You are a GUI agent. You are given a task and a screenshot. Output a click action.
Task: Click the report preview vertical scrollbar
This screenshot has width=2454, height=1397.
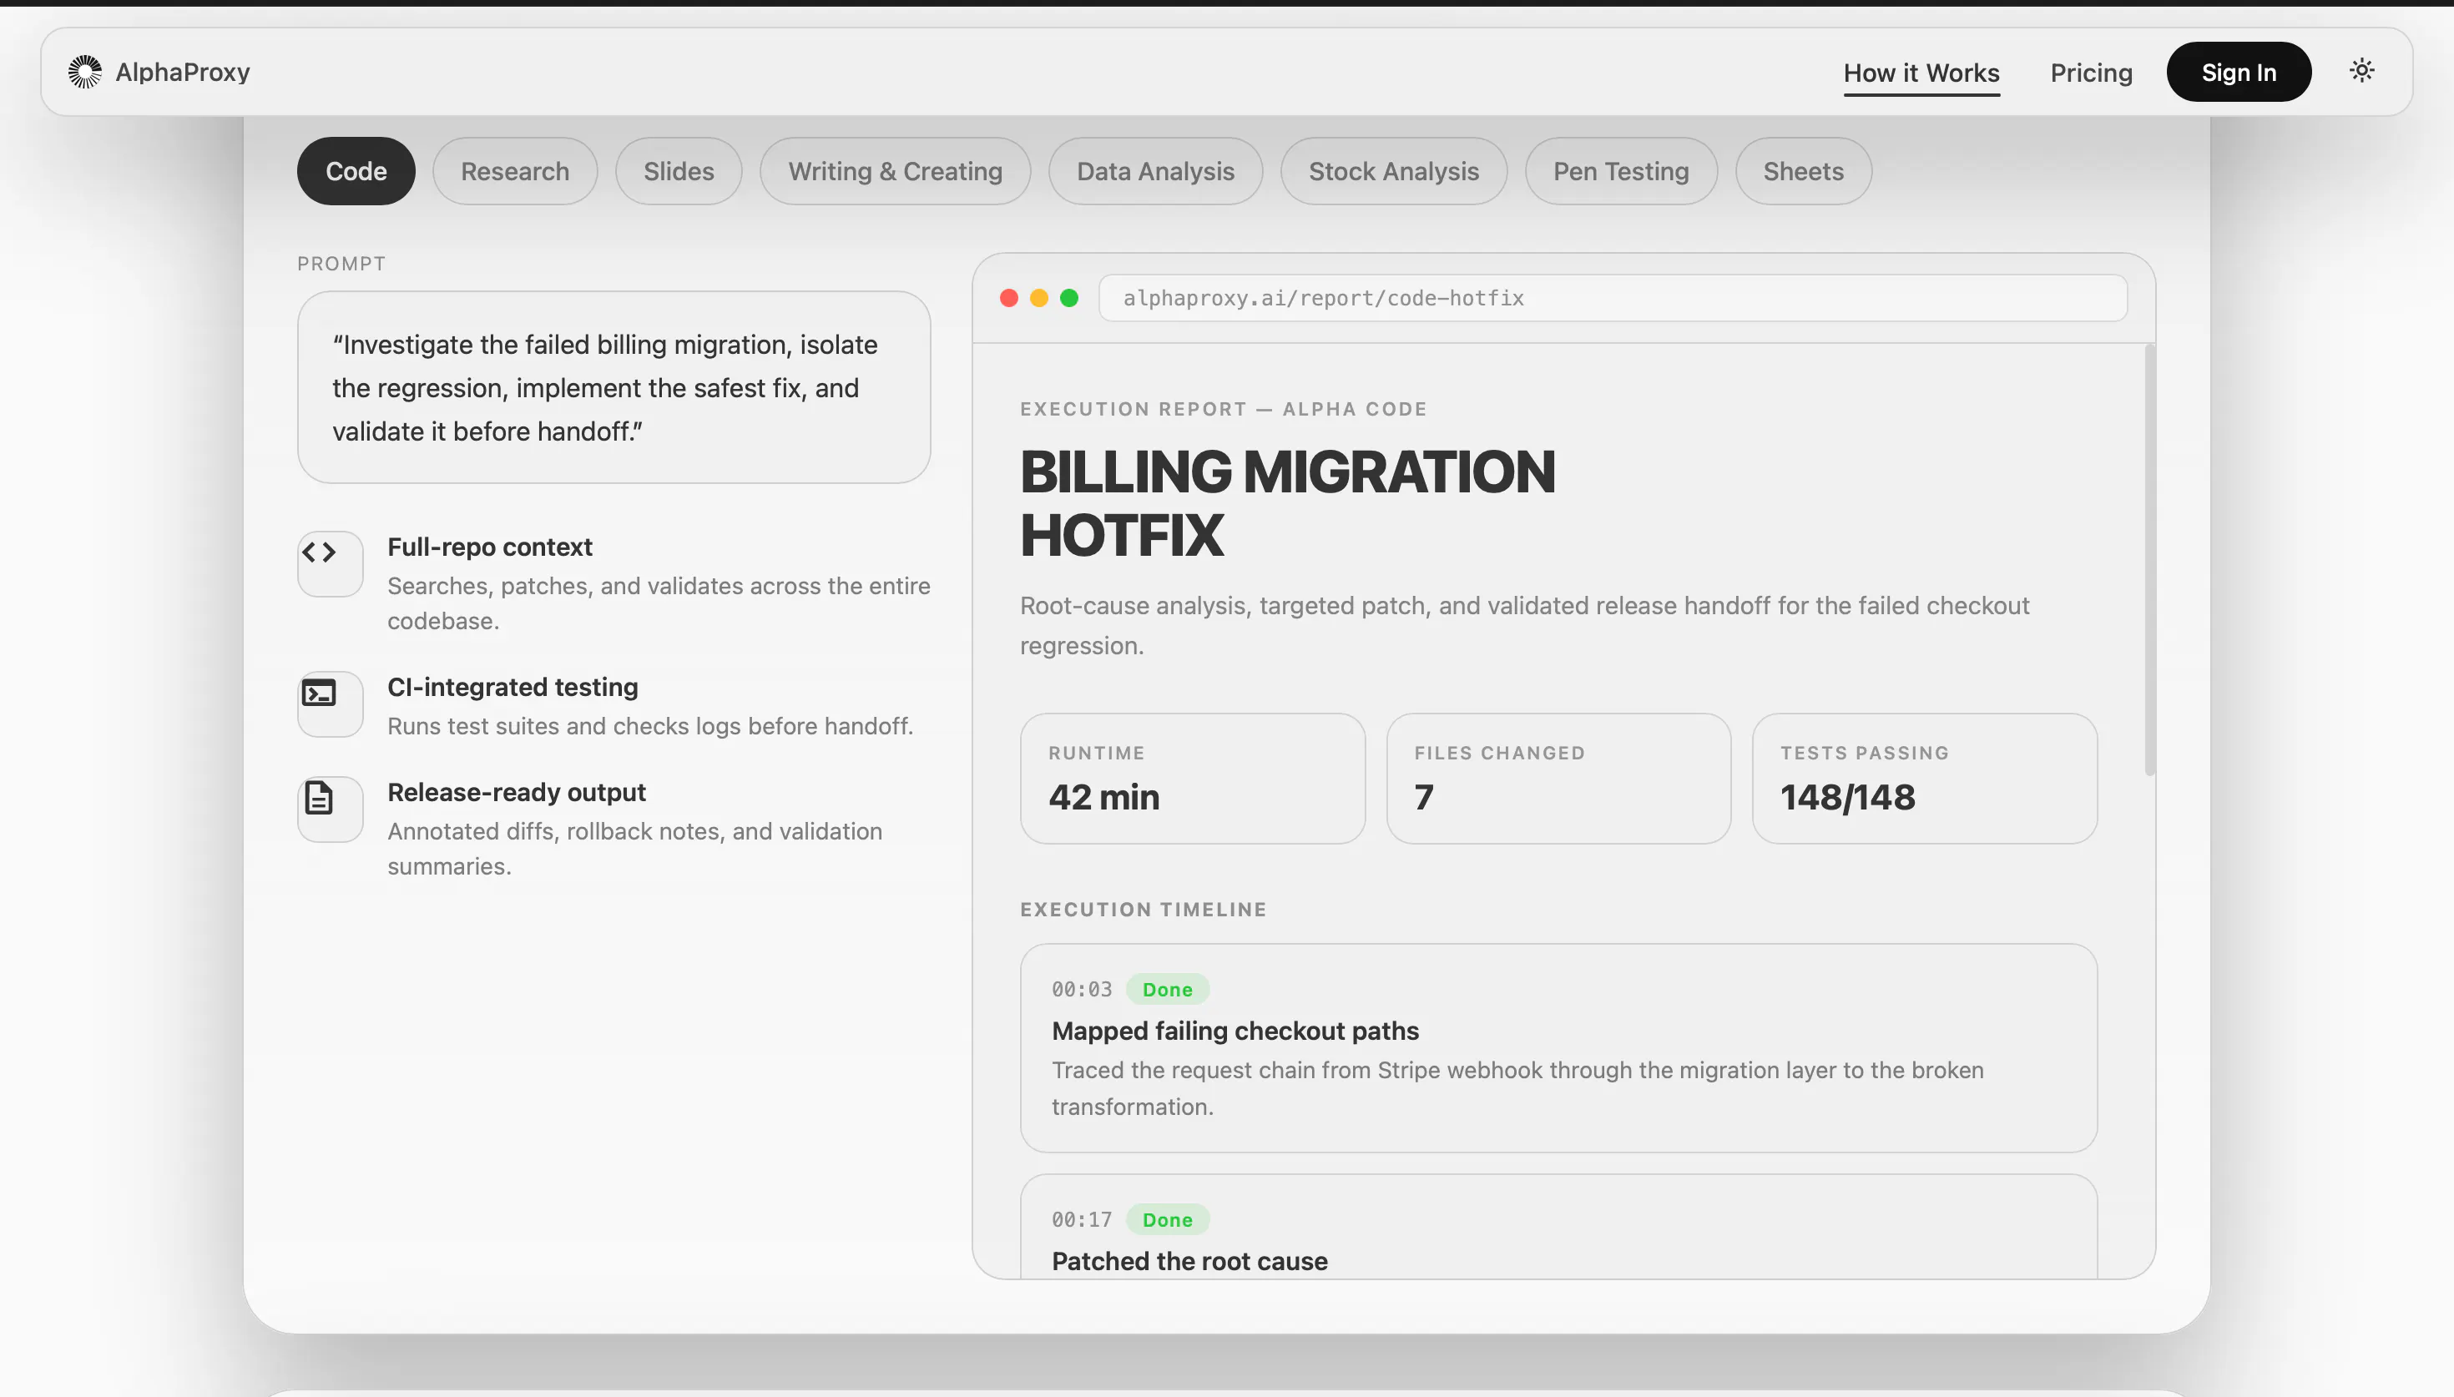[x=2150, y=559]
